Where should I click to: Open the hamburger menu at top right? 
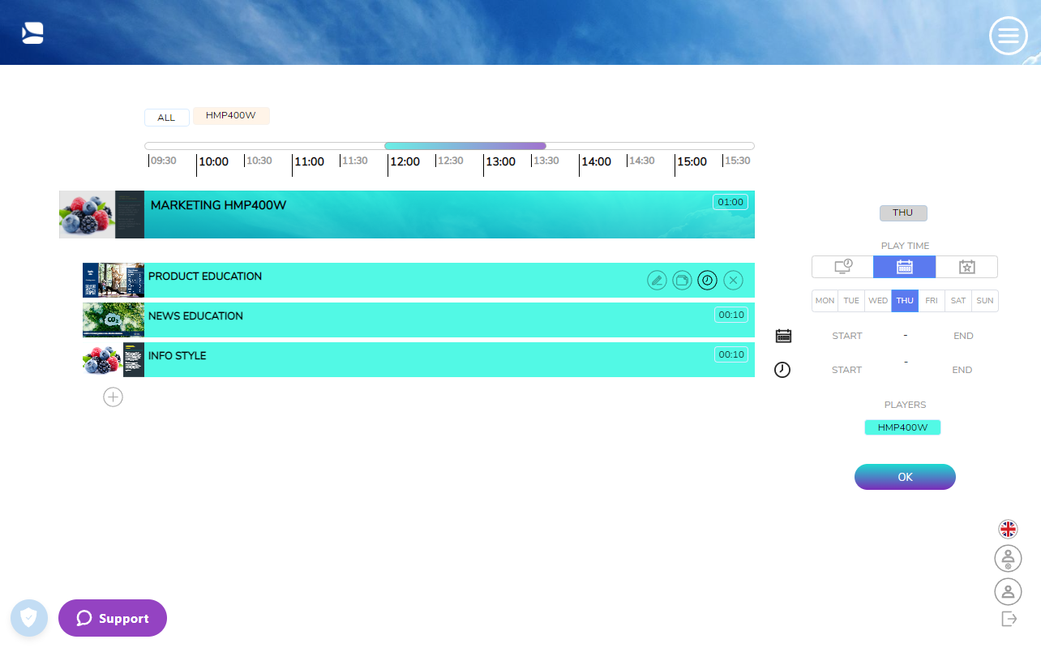(1008, 36)
